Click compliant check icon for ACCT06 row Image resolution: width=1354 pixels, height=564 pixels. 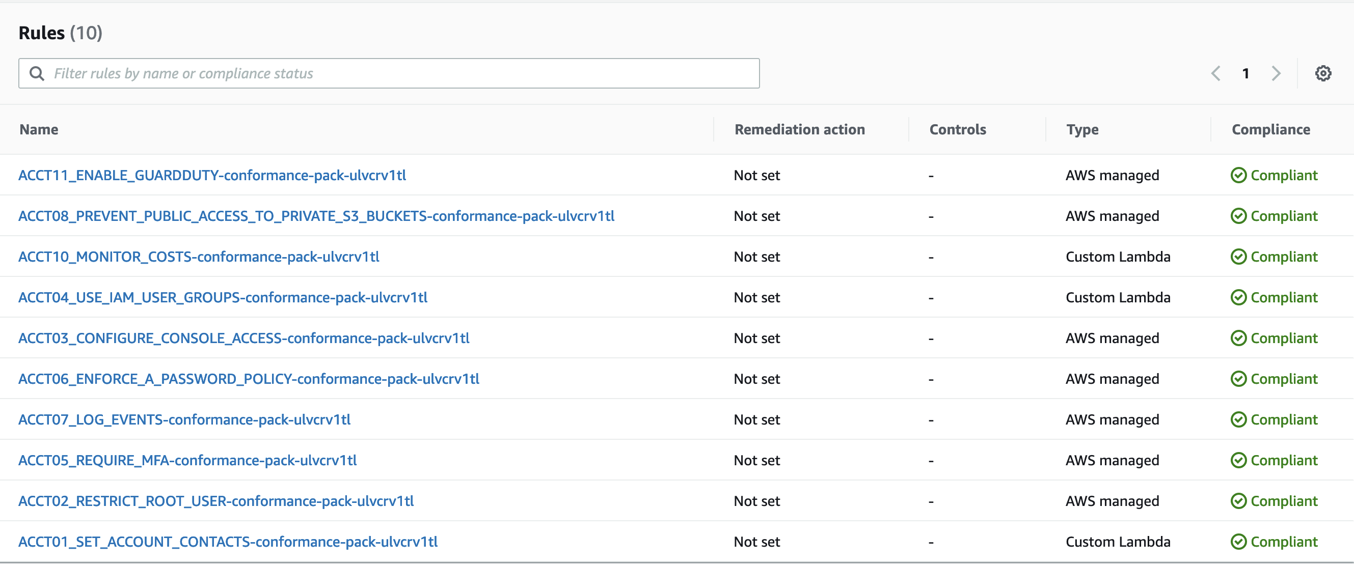point(1238,379)
